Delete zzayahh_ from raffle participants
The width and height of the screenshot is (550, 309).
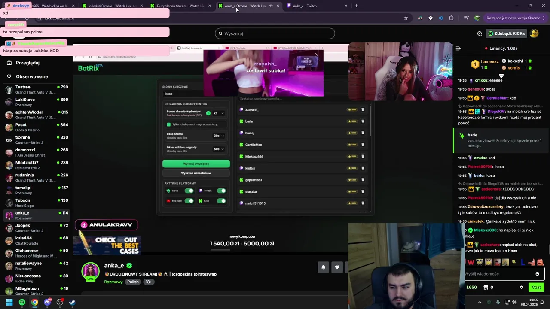(x=363, y=109)
